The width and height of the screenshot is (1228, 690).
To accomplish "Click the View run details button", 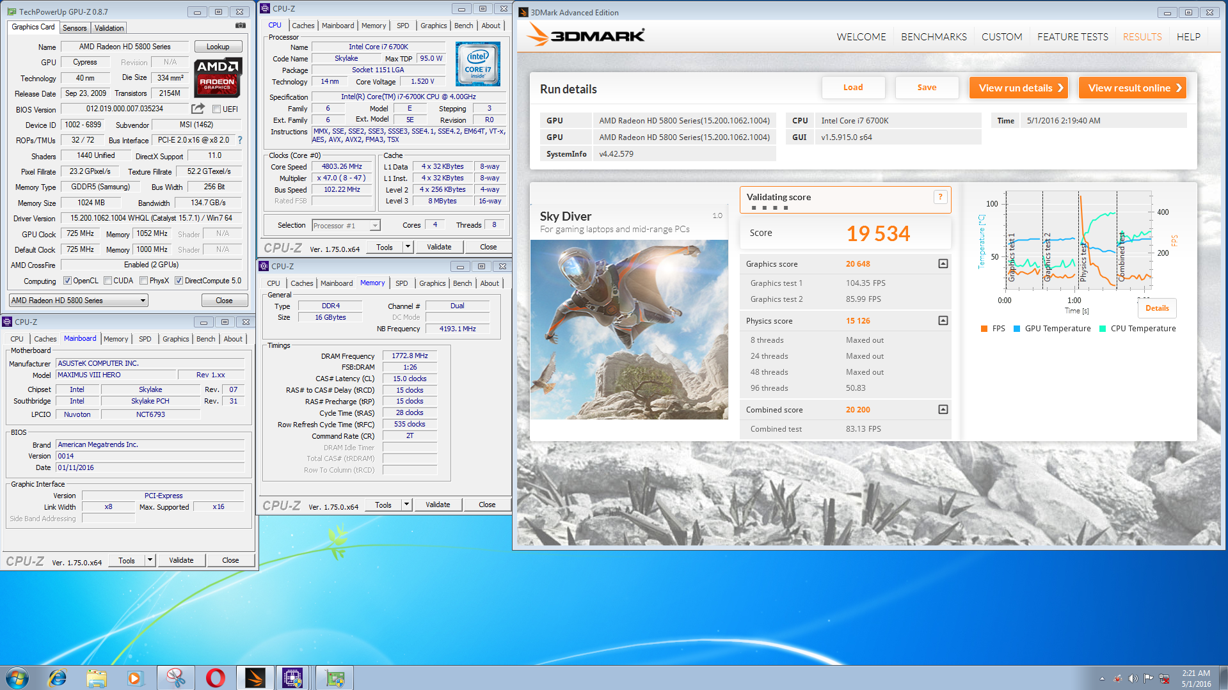I will tap(1019, 88).
